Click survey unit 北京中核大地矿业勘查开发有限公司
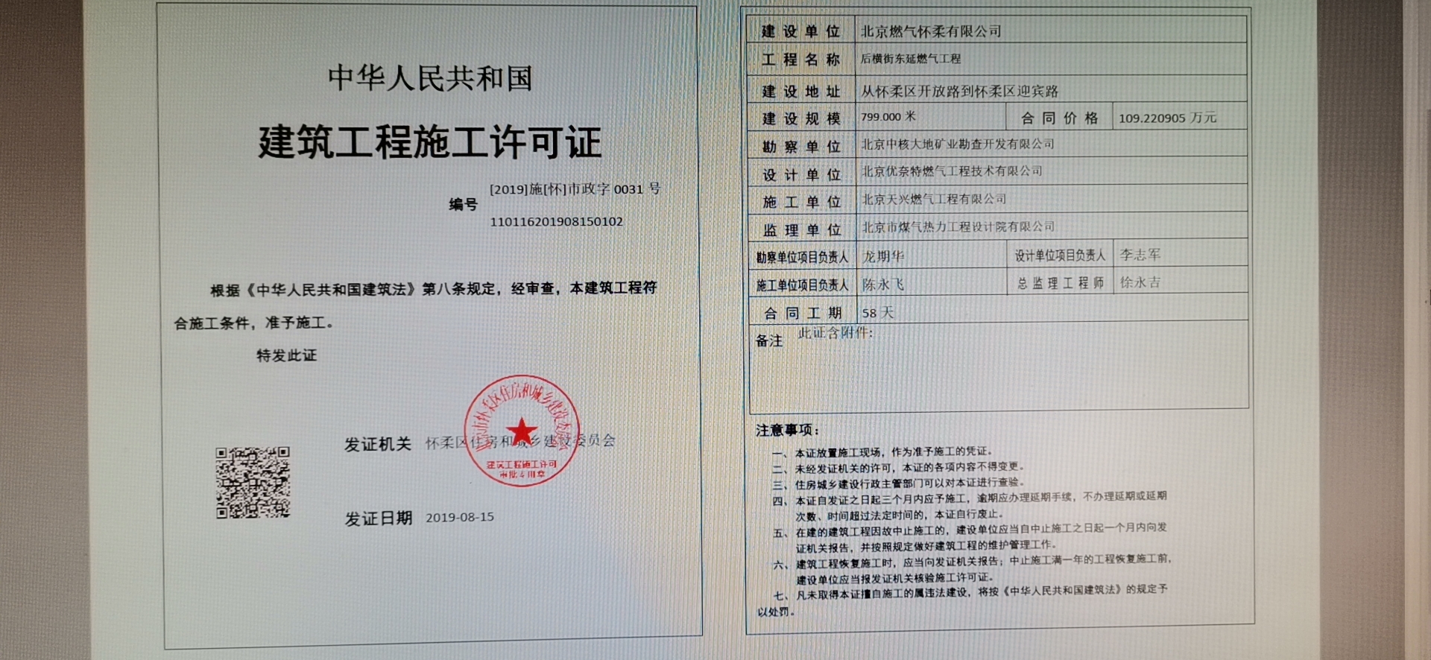 [958, 144]
